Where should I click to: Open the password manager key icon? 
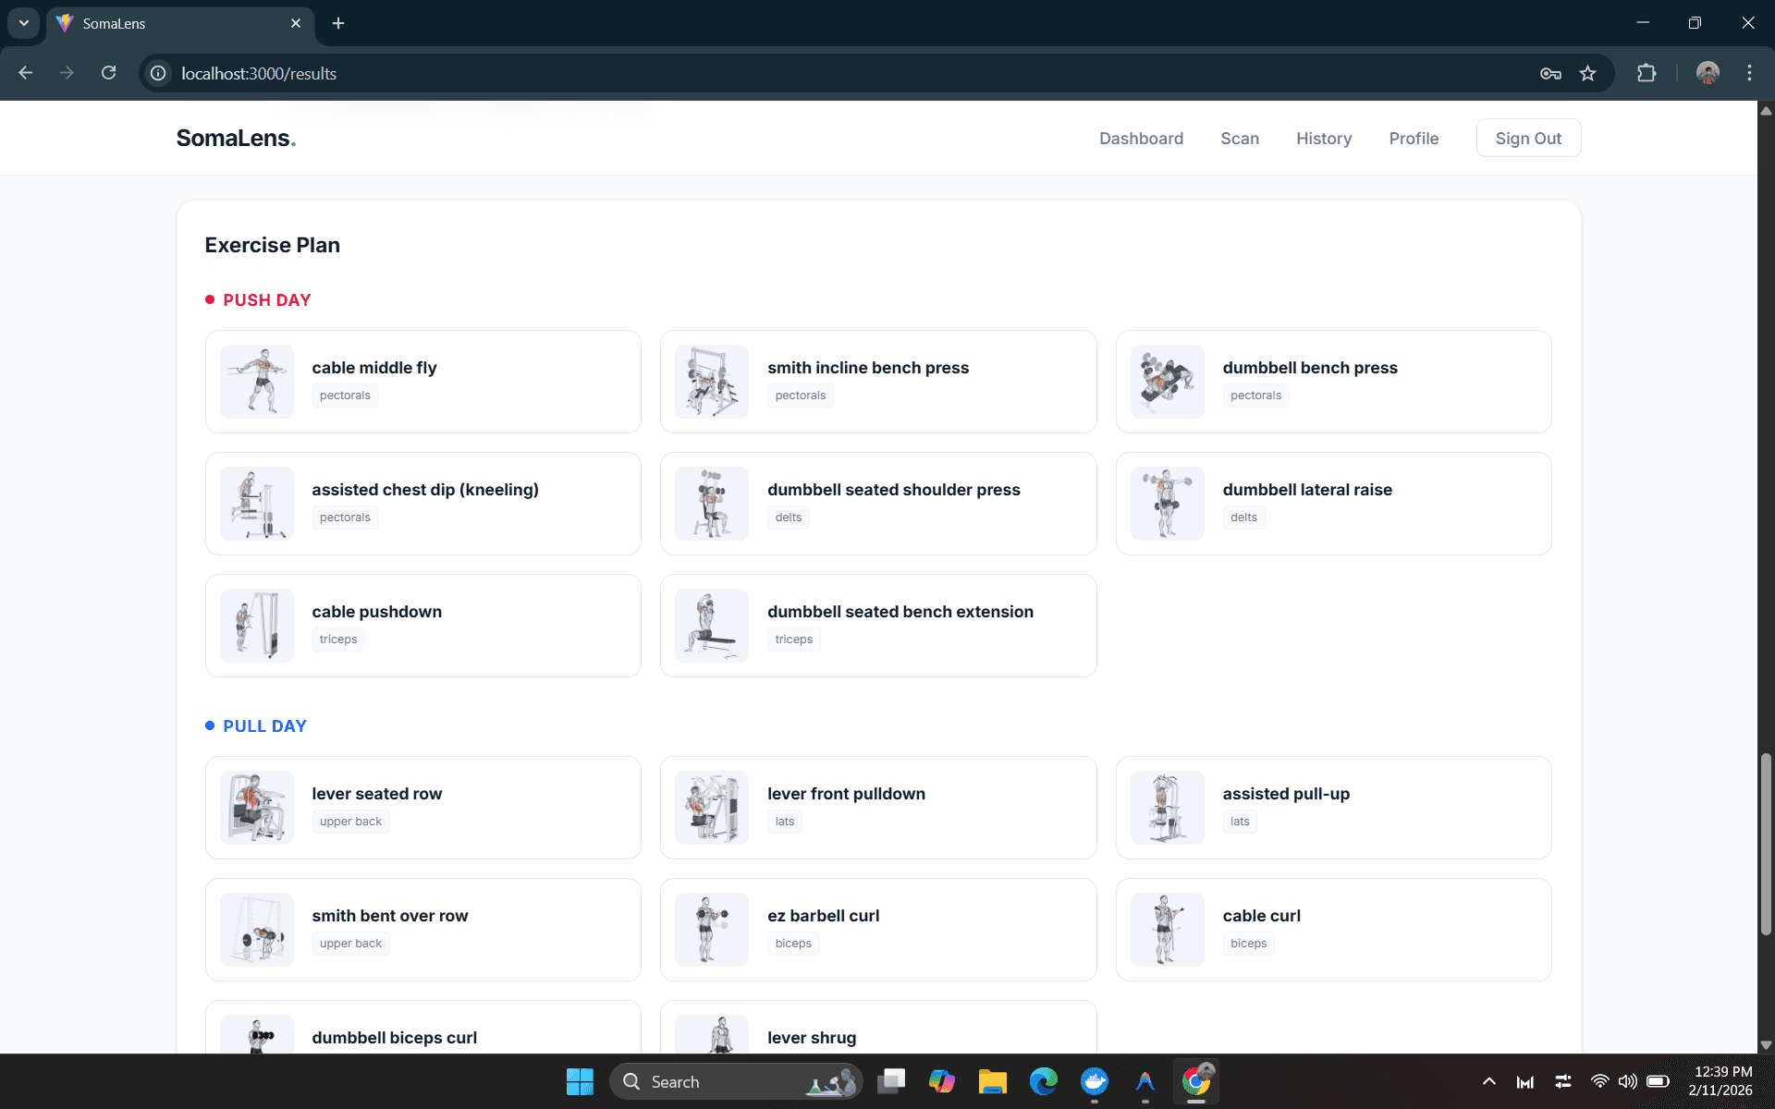point(1550,73)
